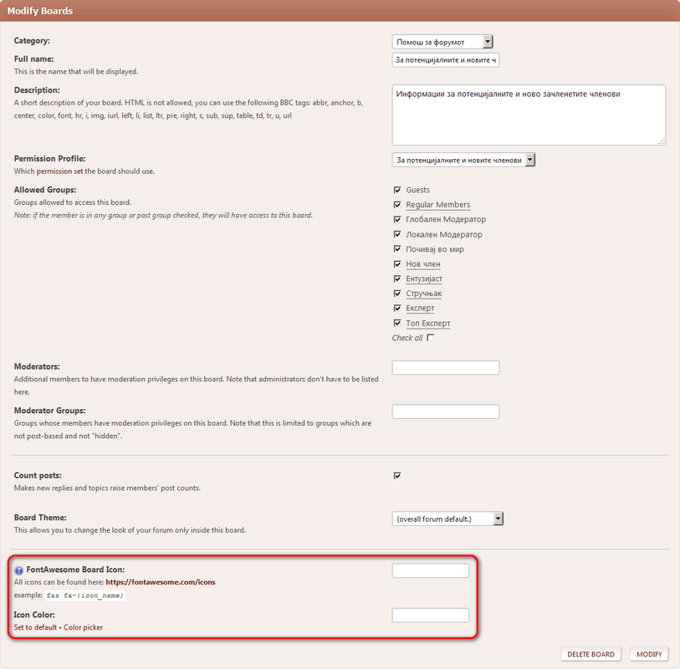680x669 pixels.
Task: Open the Permission Profile dropdown
Action: [x=463, y=160]
